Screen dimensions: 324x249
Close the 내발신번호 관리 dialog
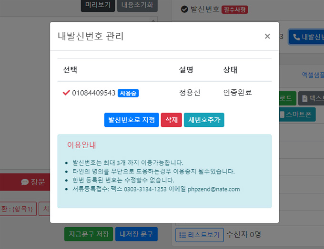point(267,36)
